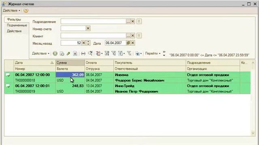Click the Месяц назад field with 52
Screen dimensions: 259x145
[71, 43]
